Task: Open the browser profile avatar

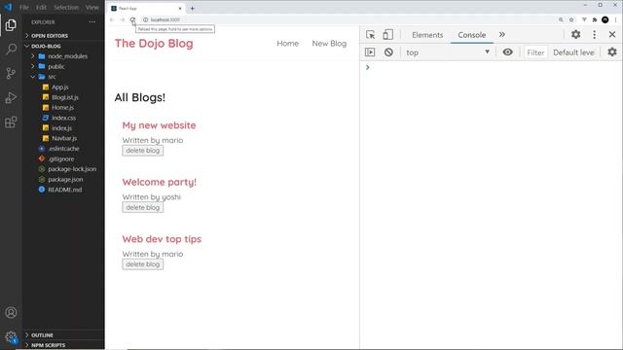Action: pyautogui.click(x=605, y=19)
